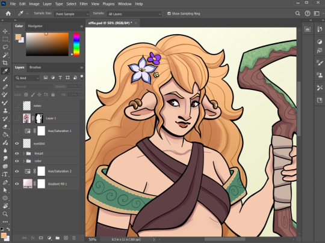Create a new layer with plus icon

[x=66, y=238]
